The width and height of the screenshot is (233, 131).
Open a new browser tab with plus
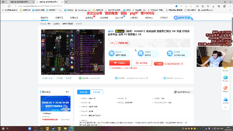pos(66,2)
